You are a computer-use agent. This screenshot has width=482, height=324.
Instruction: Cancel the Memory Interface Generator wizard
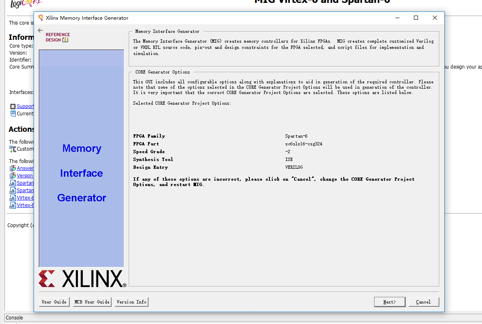(423, 302)
